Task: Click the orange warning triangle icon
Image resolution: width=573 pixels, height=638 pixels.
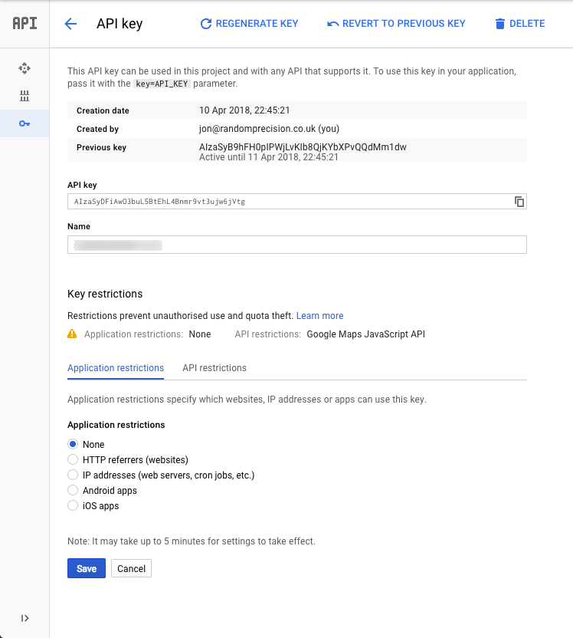Action: click(x=72, y=334)
